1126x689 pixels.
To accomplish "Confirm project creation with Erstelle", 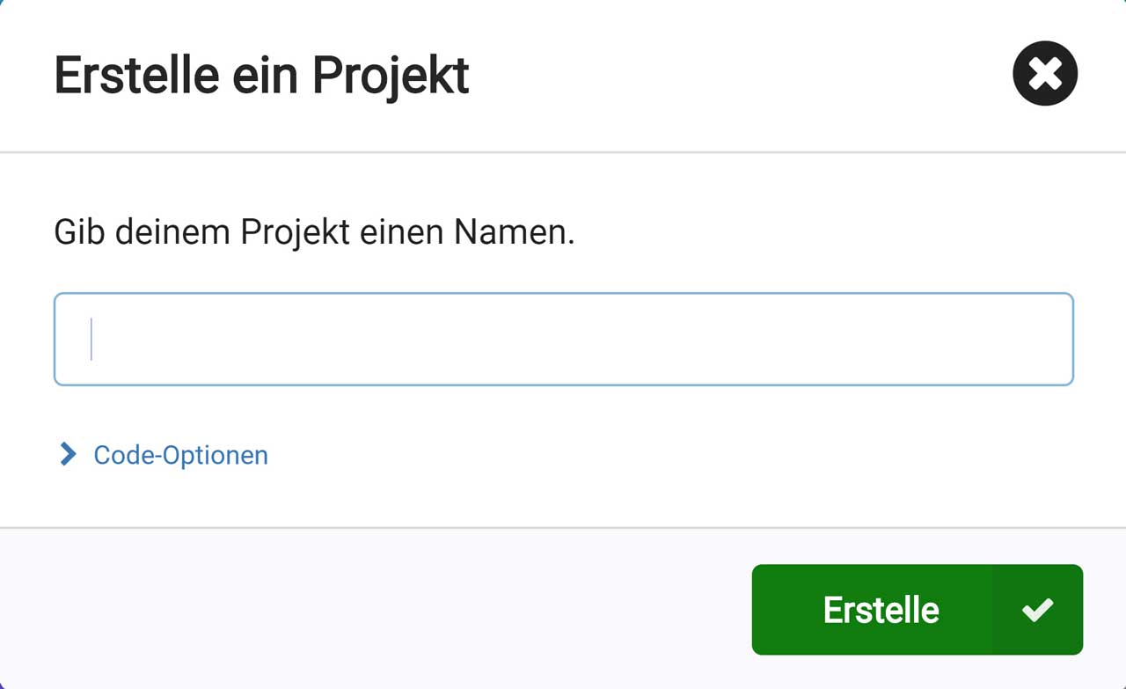I will 918,610.
